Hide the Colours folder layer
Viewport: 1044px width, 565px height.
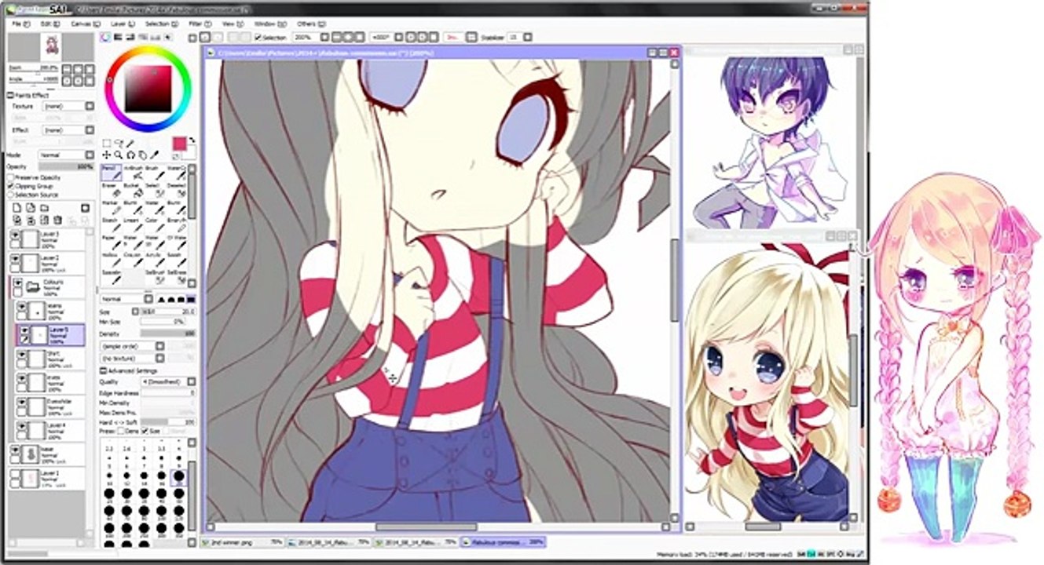click(17, 281)
